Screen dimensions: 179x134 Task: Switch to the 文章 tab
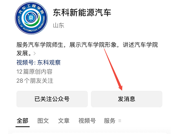64,121
